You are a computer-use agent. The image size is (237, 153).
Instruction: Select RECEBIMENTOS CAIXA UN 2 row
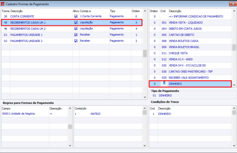(x=72, y=29)
